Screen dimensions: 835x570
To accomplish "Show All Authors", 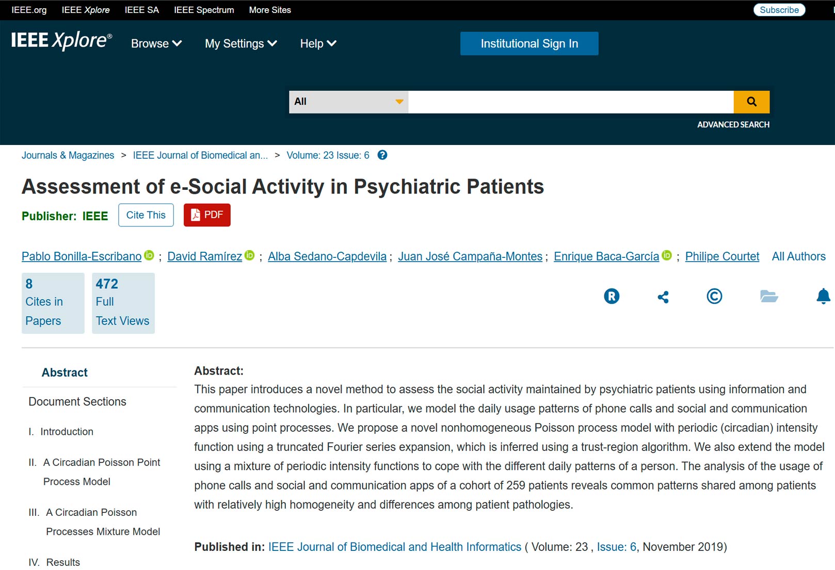I will pos(798,256).
